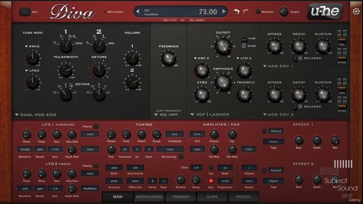Open LFO 2 sine Waveform selector

25,189
